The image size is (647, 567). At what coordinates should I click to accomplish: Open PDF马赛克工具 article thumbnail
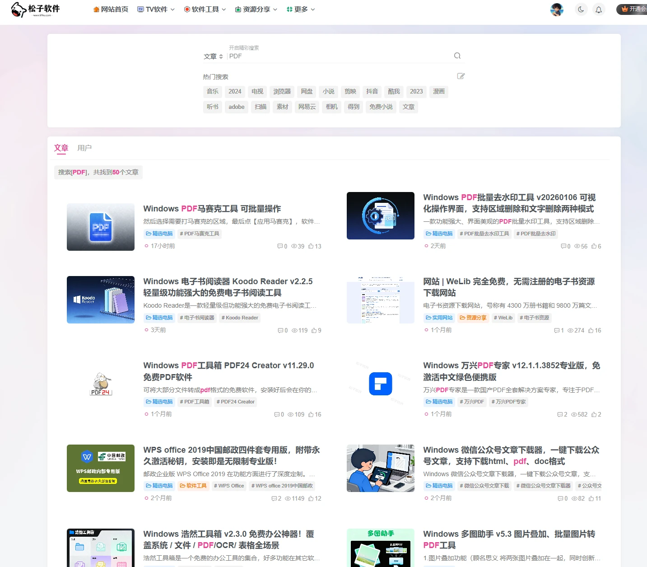(101, 227)
